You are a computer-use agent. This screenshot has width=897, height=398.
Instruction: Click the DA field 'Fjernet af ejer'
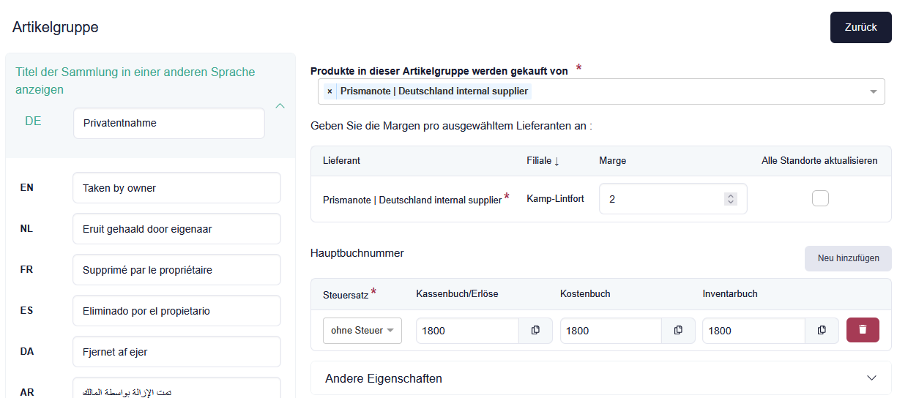(x=176, y=352)
